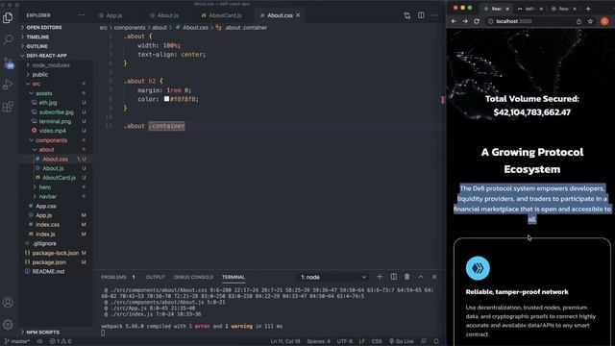Open the Manage gear icon
The height and width of the screenshot is (346, 615).
(8, 325)
